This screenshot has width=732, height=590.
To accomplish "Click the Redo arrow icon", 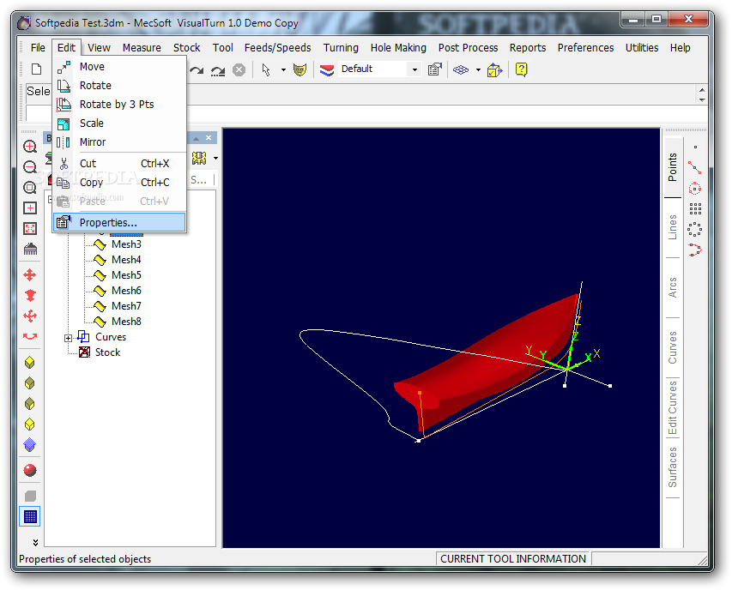I will (197, 70).
